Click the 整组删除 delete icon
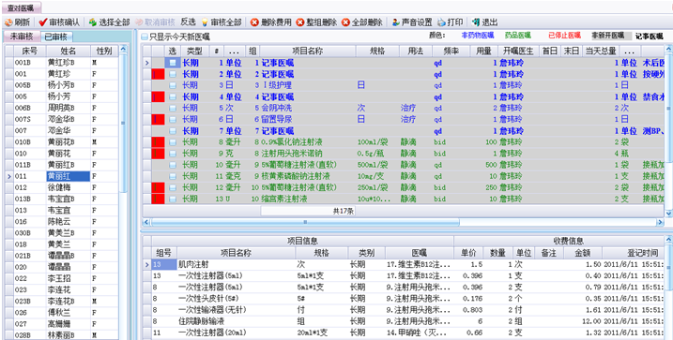Image resolution: width=673 pixels, height=340 pixels. pos(300,22)
